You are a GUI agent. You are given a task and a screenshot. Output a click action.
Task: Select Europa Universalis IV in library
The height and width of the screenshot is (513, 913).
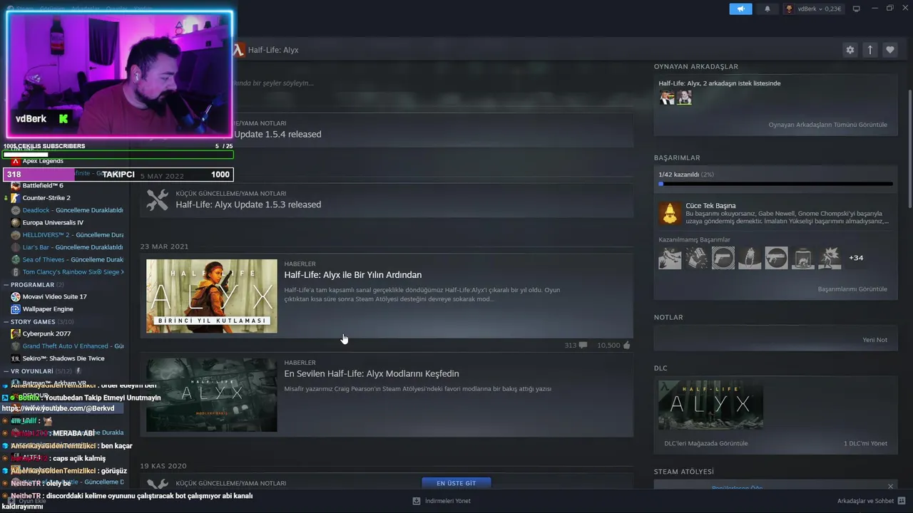point(53,222)
